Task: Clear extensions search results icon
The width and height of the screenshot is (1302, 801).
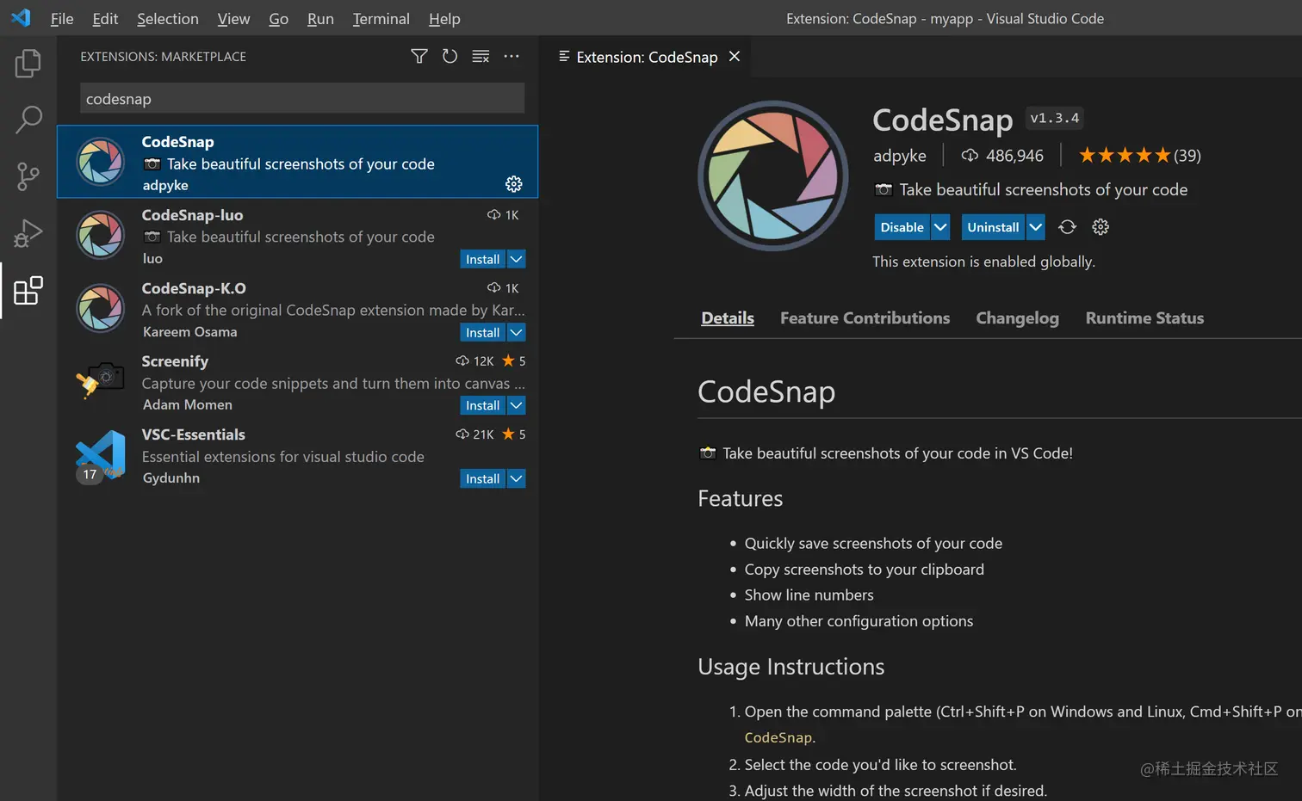Action: 480,57
